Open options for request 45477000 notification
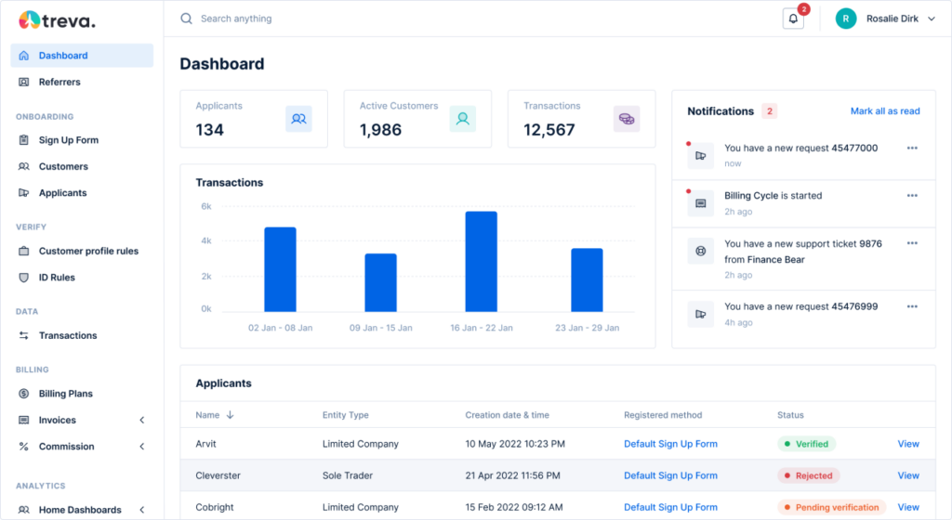 (x=912, y=148)
